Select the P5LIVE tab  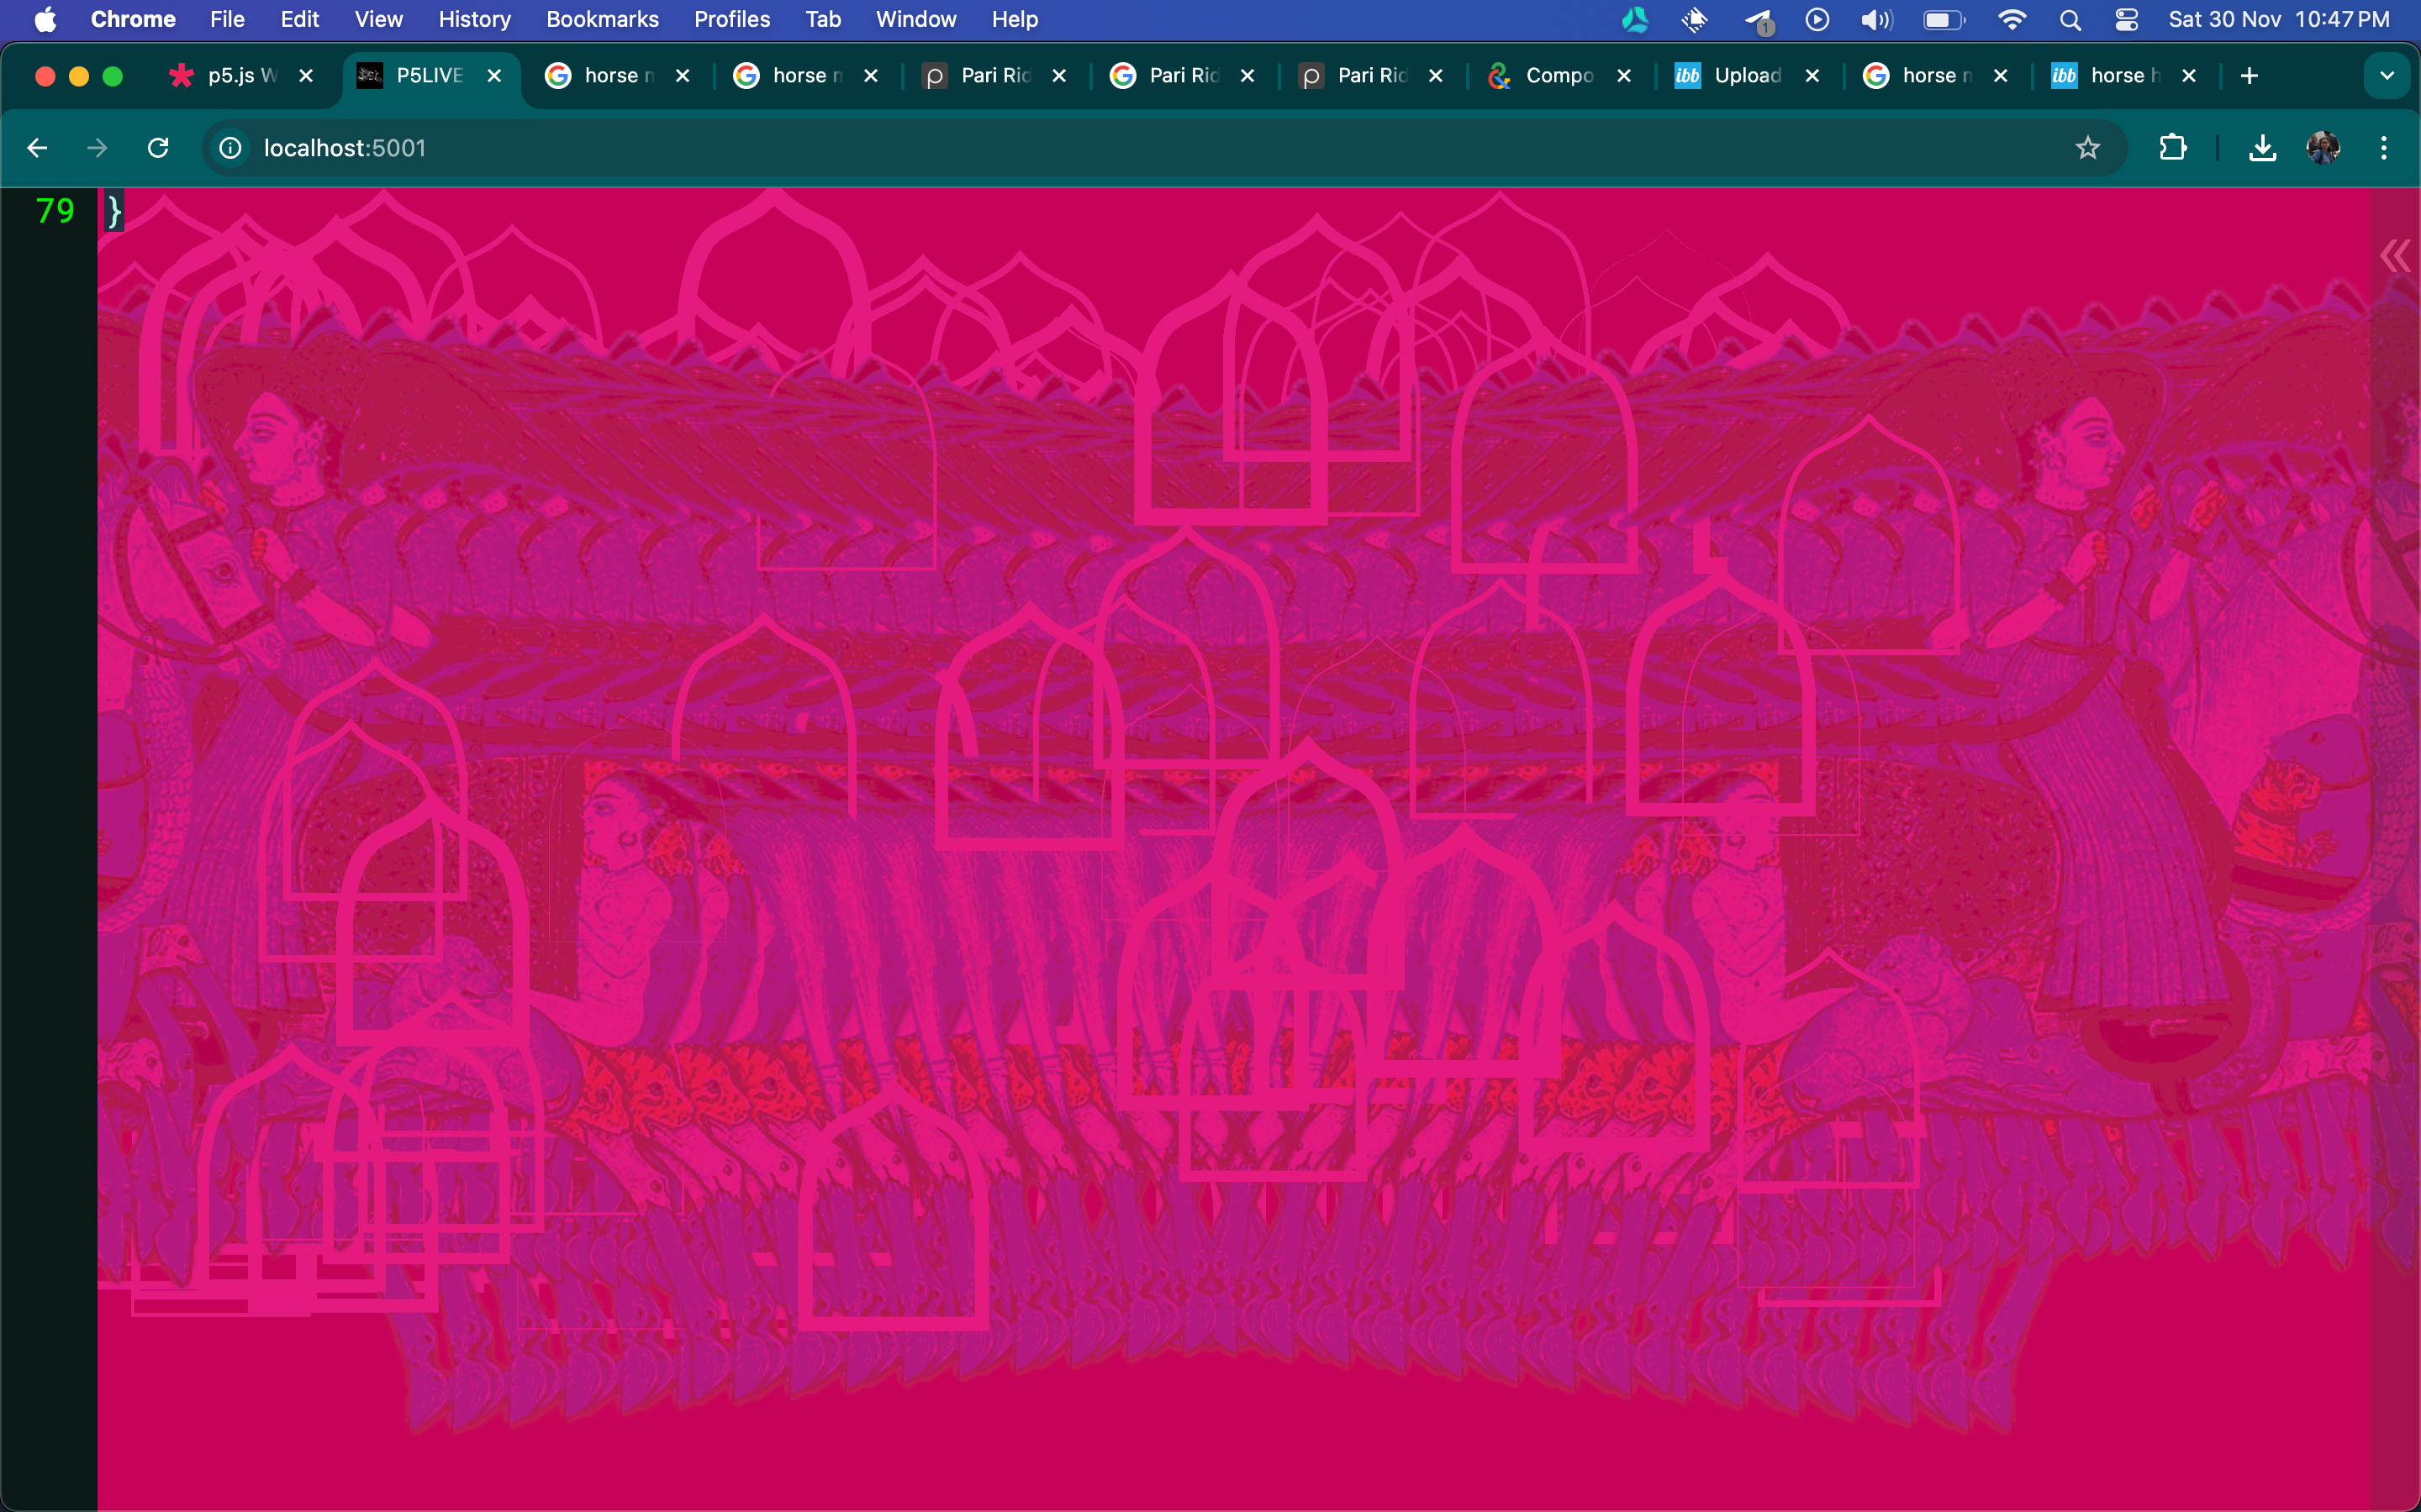point(430,75)
